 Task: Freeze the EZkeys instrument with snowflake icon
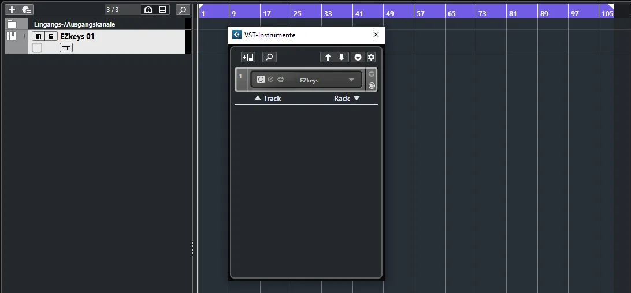[280, 80]
